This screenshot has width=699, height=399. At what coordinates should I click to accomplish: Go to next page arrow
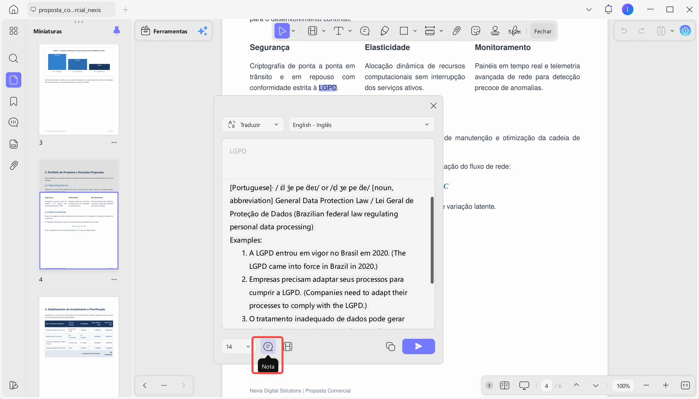[596, 385]
